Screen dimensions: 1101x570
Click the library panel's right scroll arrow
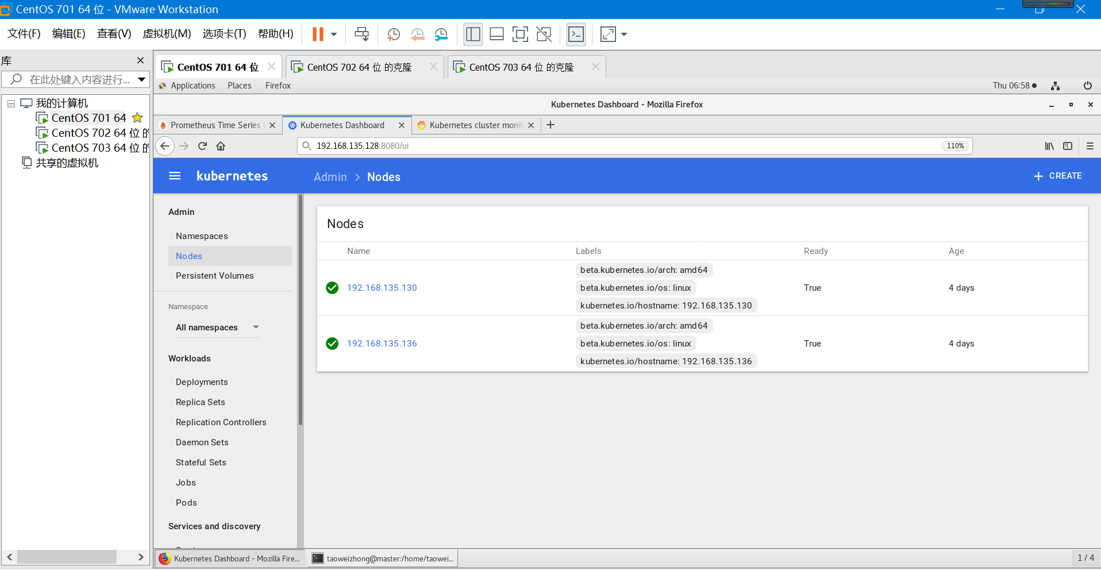(141, 557)
